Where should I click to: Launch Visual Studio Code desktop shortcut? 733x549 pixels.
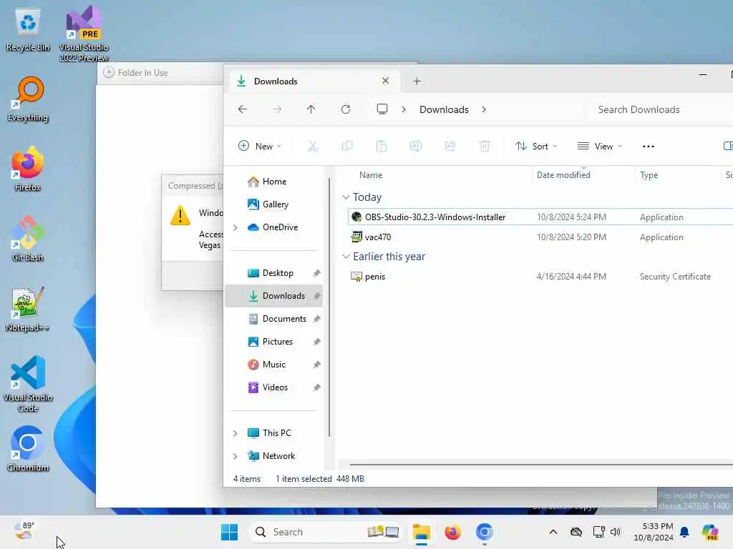click(x=28, y=384)
